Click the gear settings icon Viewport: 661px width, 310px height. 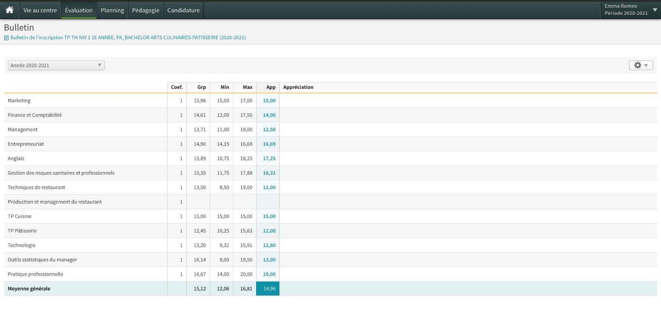[x=637, y=65]
